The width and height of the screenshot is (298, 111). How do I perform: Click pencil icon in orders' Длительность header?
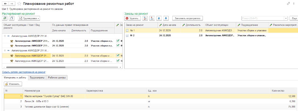coord(183,25)
